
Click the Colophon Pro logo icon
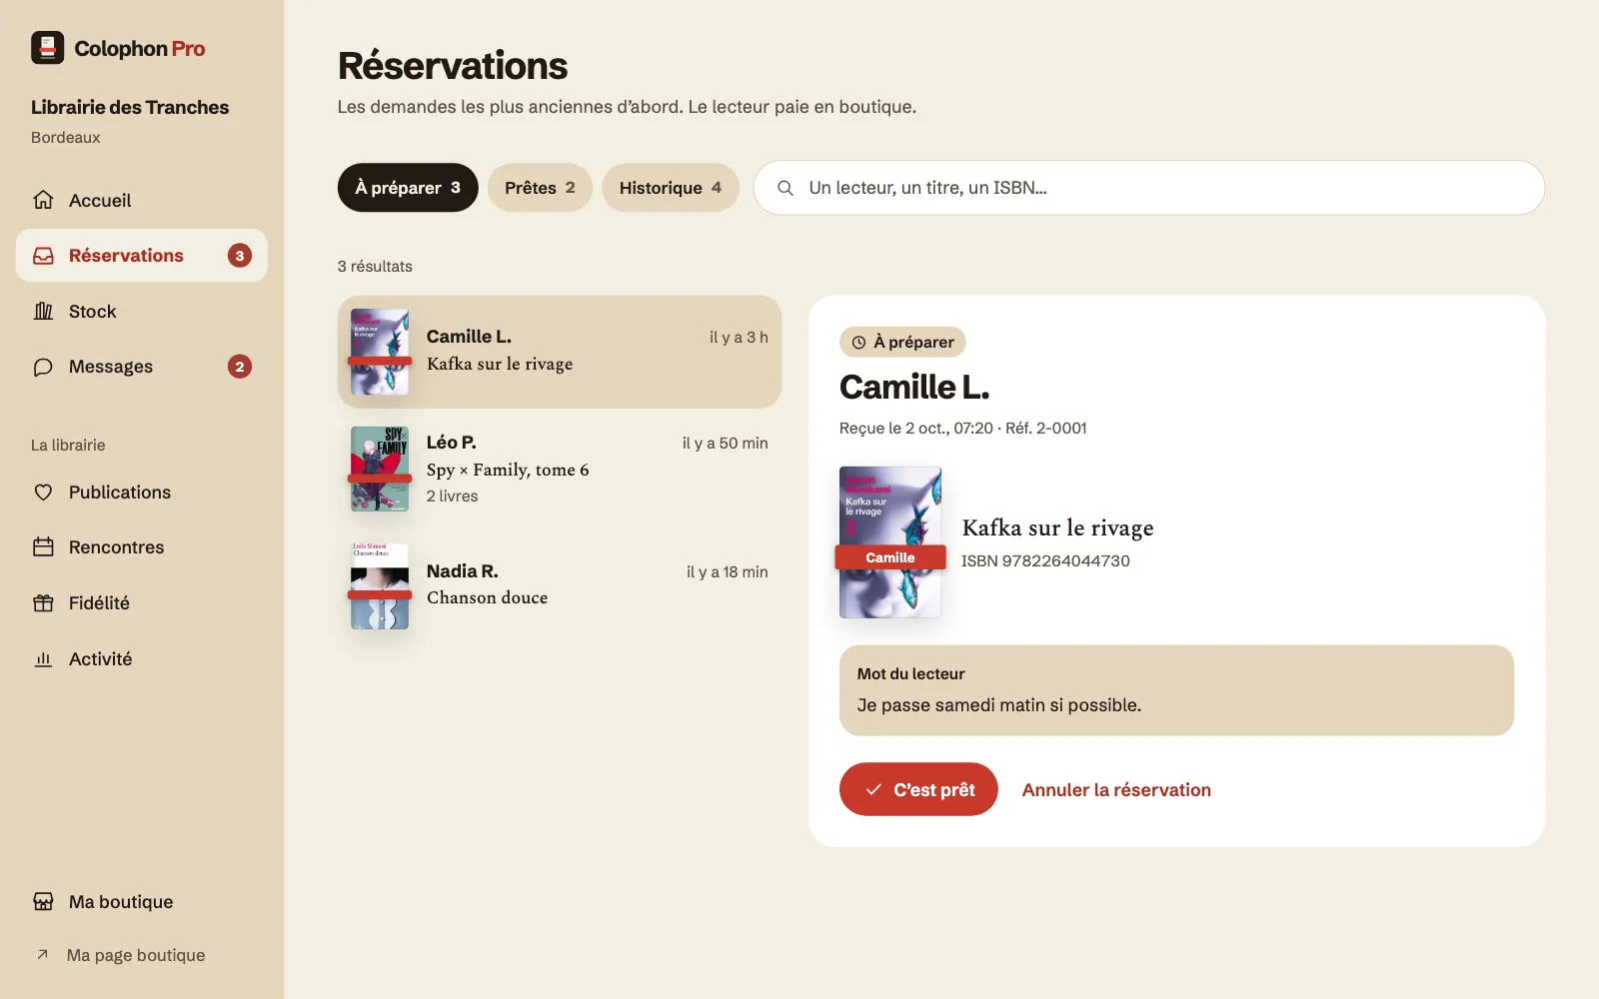[x=47, y=48]
